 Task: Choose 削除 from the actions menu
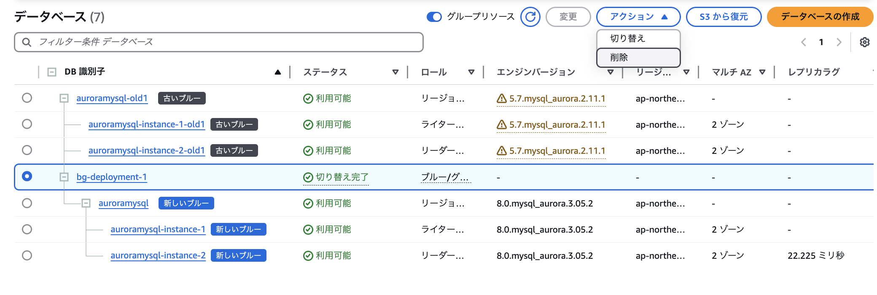pos(638,57)
